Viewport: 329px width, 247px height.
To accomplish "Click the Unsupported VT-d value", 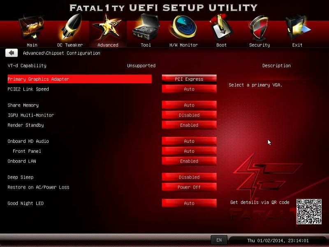I will (x=141, y=65).
